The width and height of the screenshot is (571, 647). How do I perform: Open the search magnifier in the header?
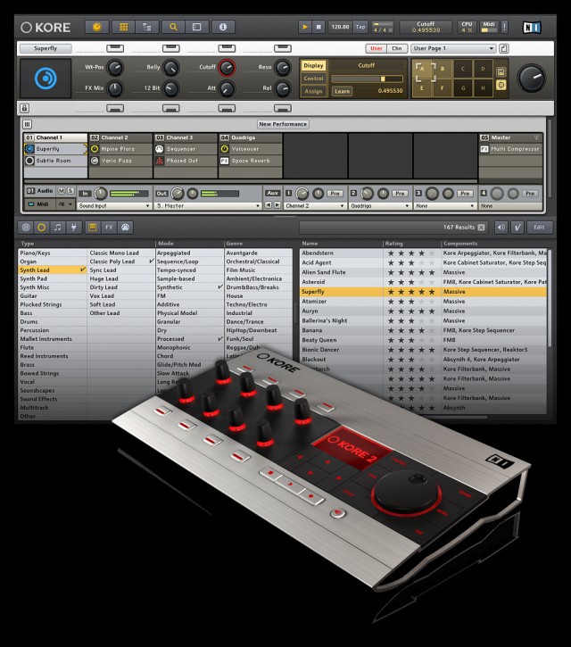[172, 28]
